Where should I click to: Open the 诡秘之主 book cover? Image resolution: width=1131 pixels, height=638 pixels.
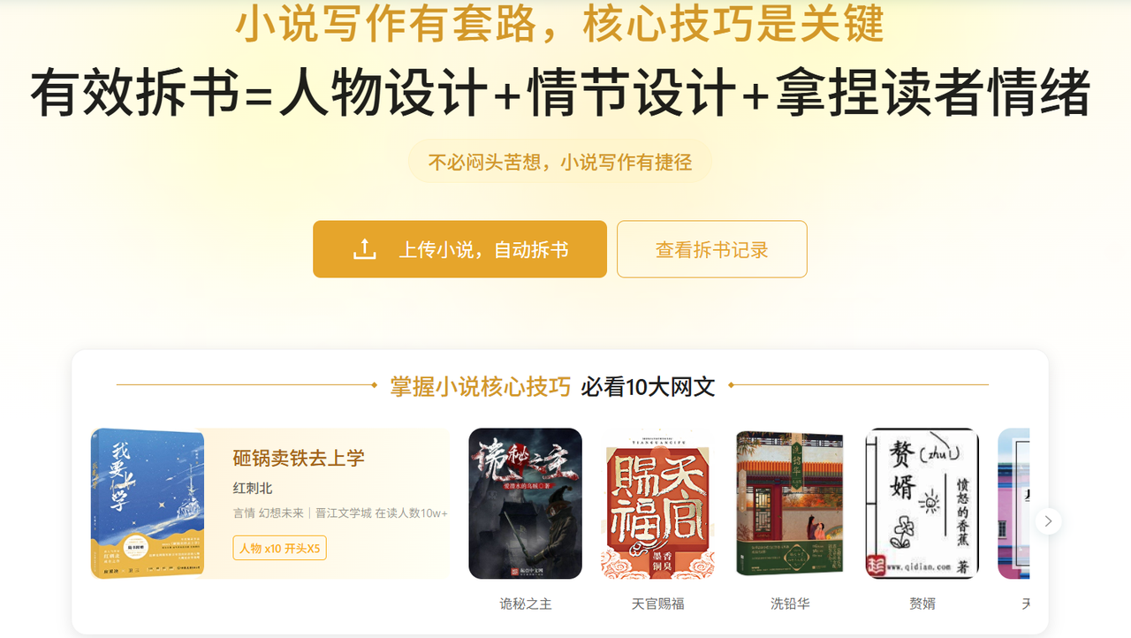[x=525, y=504]
